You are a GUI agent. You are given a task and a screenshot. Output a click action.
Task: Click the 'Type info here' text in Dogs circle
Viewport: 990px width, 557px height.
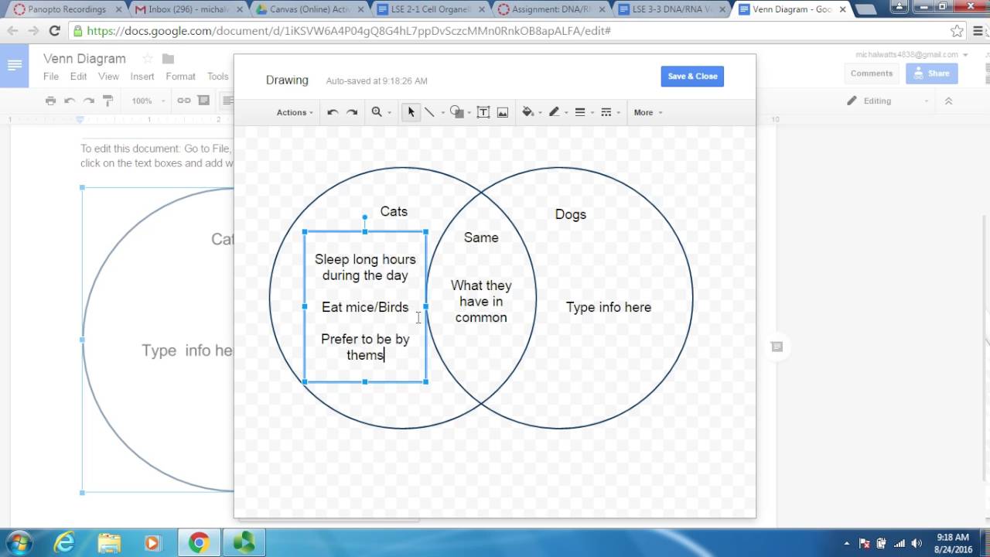pos(608,307)
